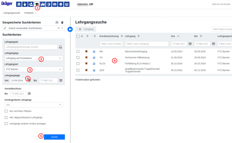Toggle sort direction on Von column
This screenshot has width=232, height=143.
pos(178,36)
